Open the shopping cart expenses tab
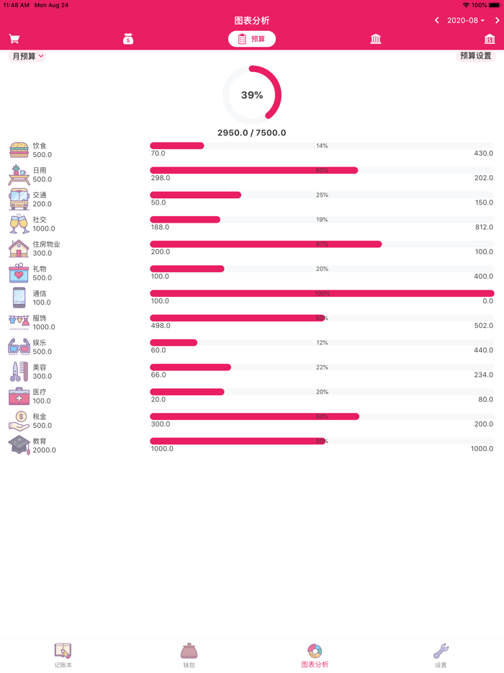 14,39
